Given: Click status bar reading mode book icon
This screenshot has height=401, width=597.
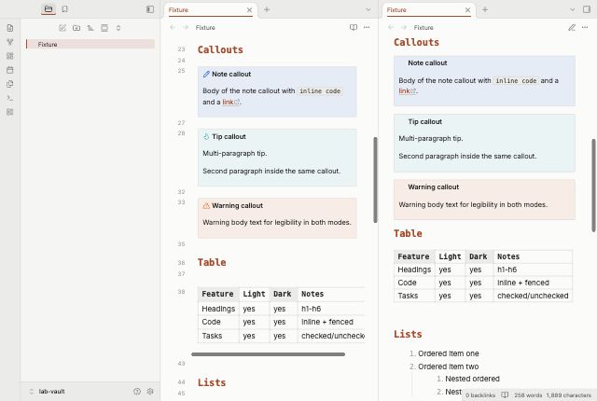Looking at the screenshot, I should 505,394.
